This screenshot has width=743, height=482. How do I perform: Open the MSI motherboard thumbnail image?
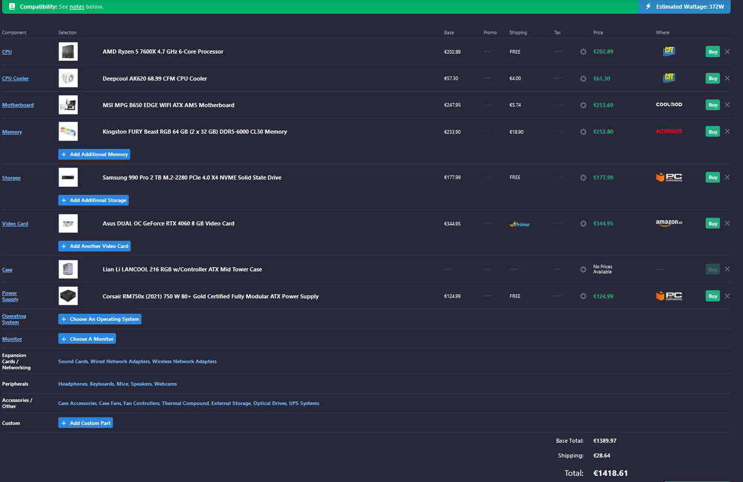pyautogui.click(x=68, y=105)
